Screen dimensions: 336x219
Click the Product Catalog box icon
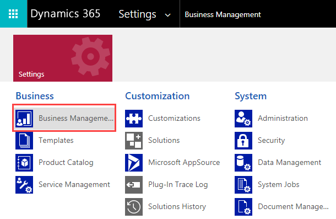tap(24, 163)
